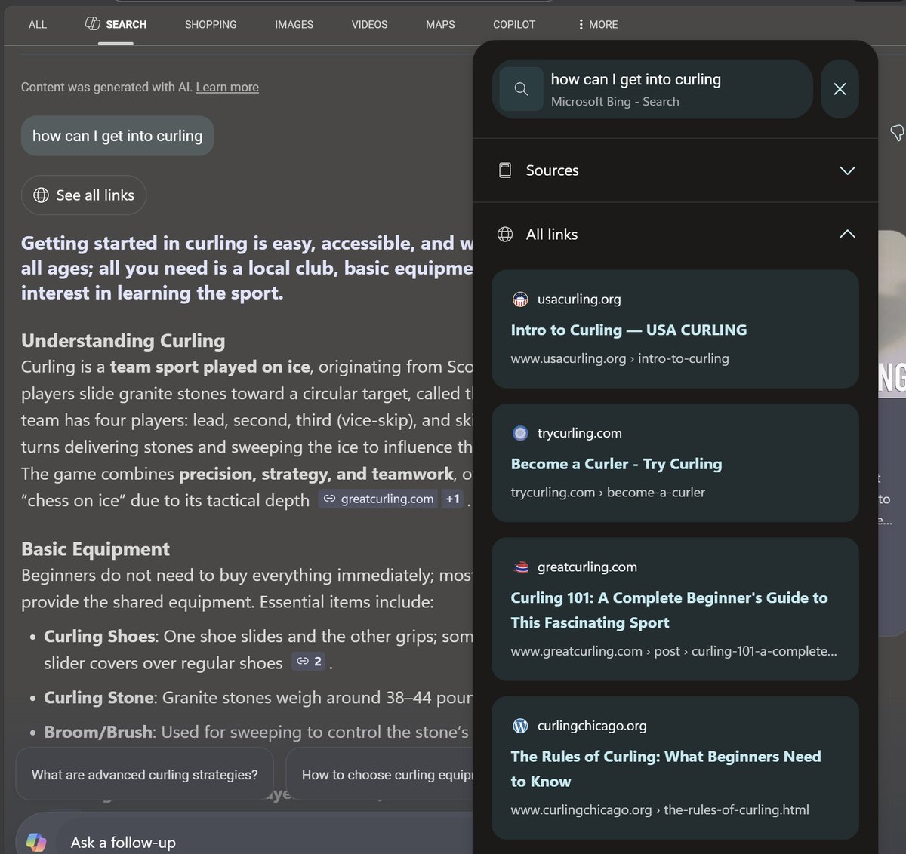Collapse the All links section chevron
The width and height of the screenshot is (906, 854).
(x=847, y=234)
